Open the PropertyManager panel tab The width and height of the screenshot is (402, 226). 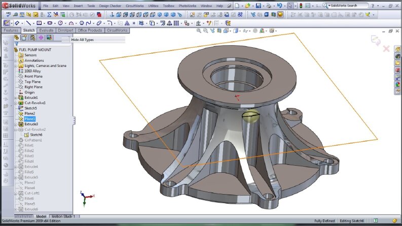[24, 37]
